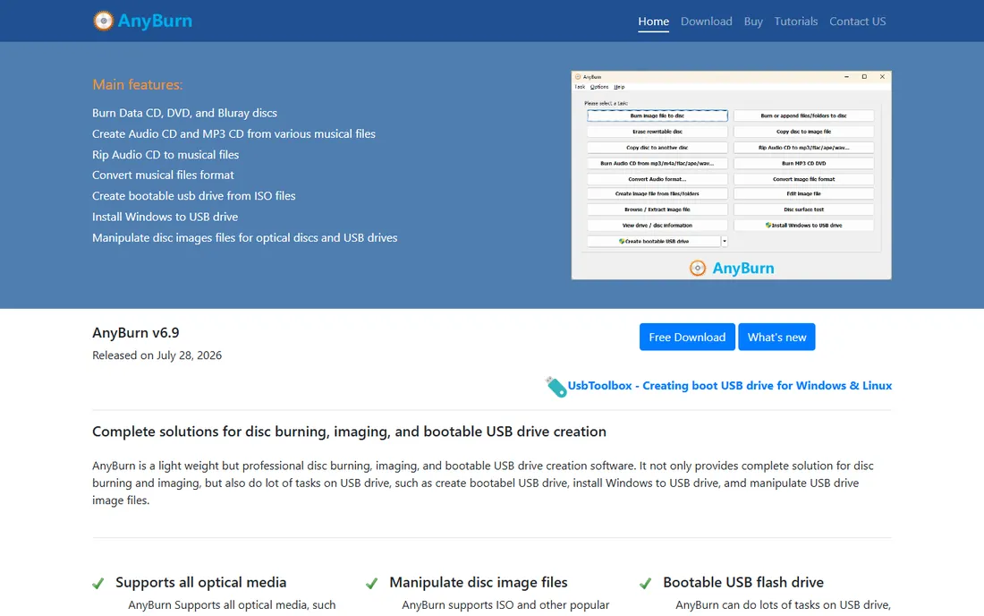Click 'Rip Audio CD to mp3/flac/ape/wav' in screenshot
The width and height of the screenshot is (984, 616).
point(803,148)
